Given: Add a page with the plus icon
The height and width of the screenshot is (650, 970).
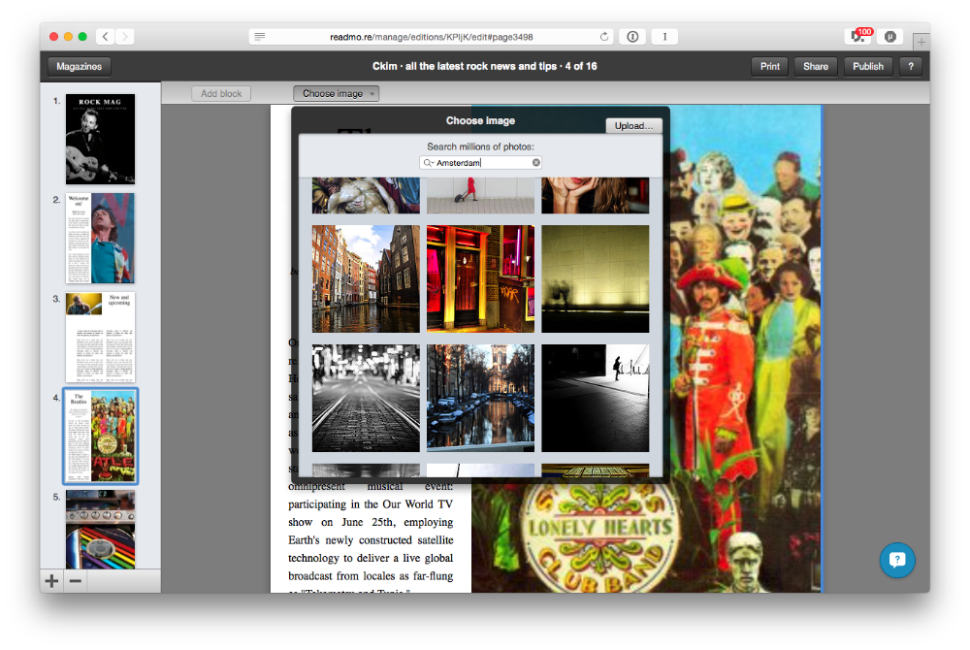Looking at the screenshot, I should [52, 581].
